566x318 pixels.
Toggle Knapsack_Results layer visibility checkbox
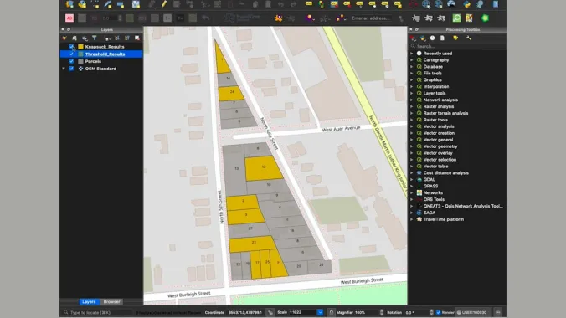pyautogui.click(x=71, y=47)
